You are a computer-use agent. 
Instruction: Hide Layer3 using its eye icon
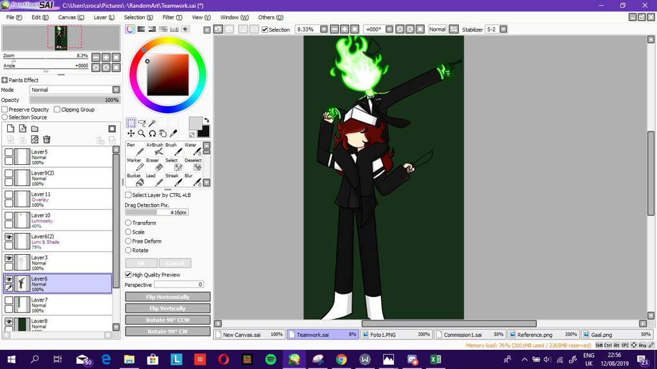(9, 258)
